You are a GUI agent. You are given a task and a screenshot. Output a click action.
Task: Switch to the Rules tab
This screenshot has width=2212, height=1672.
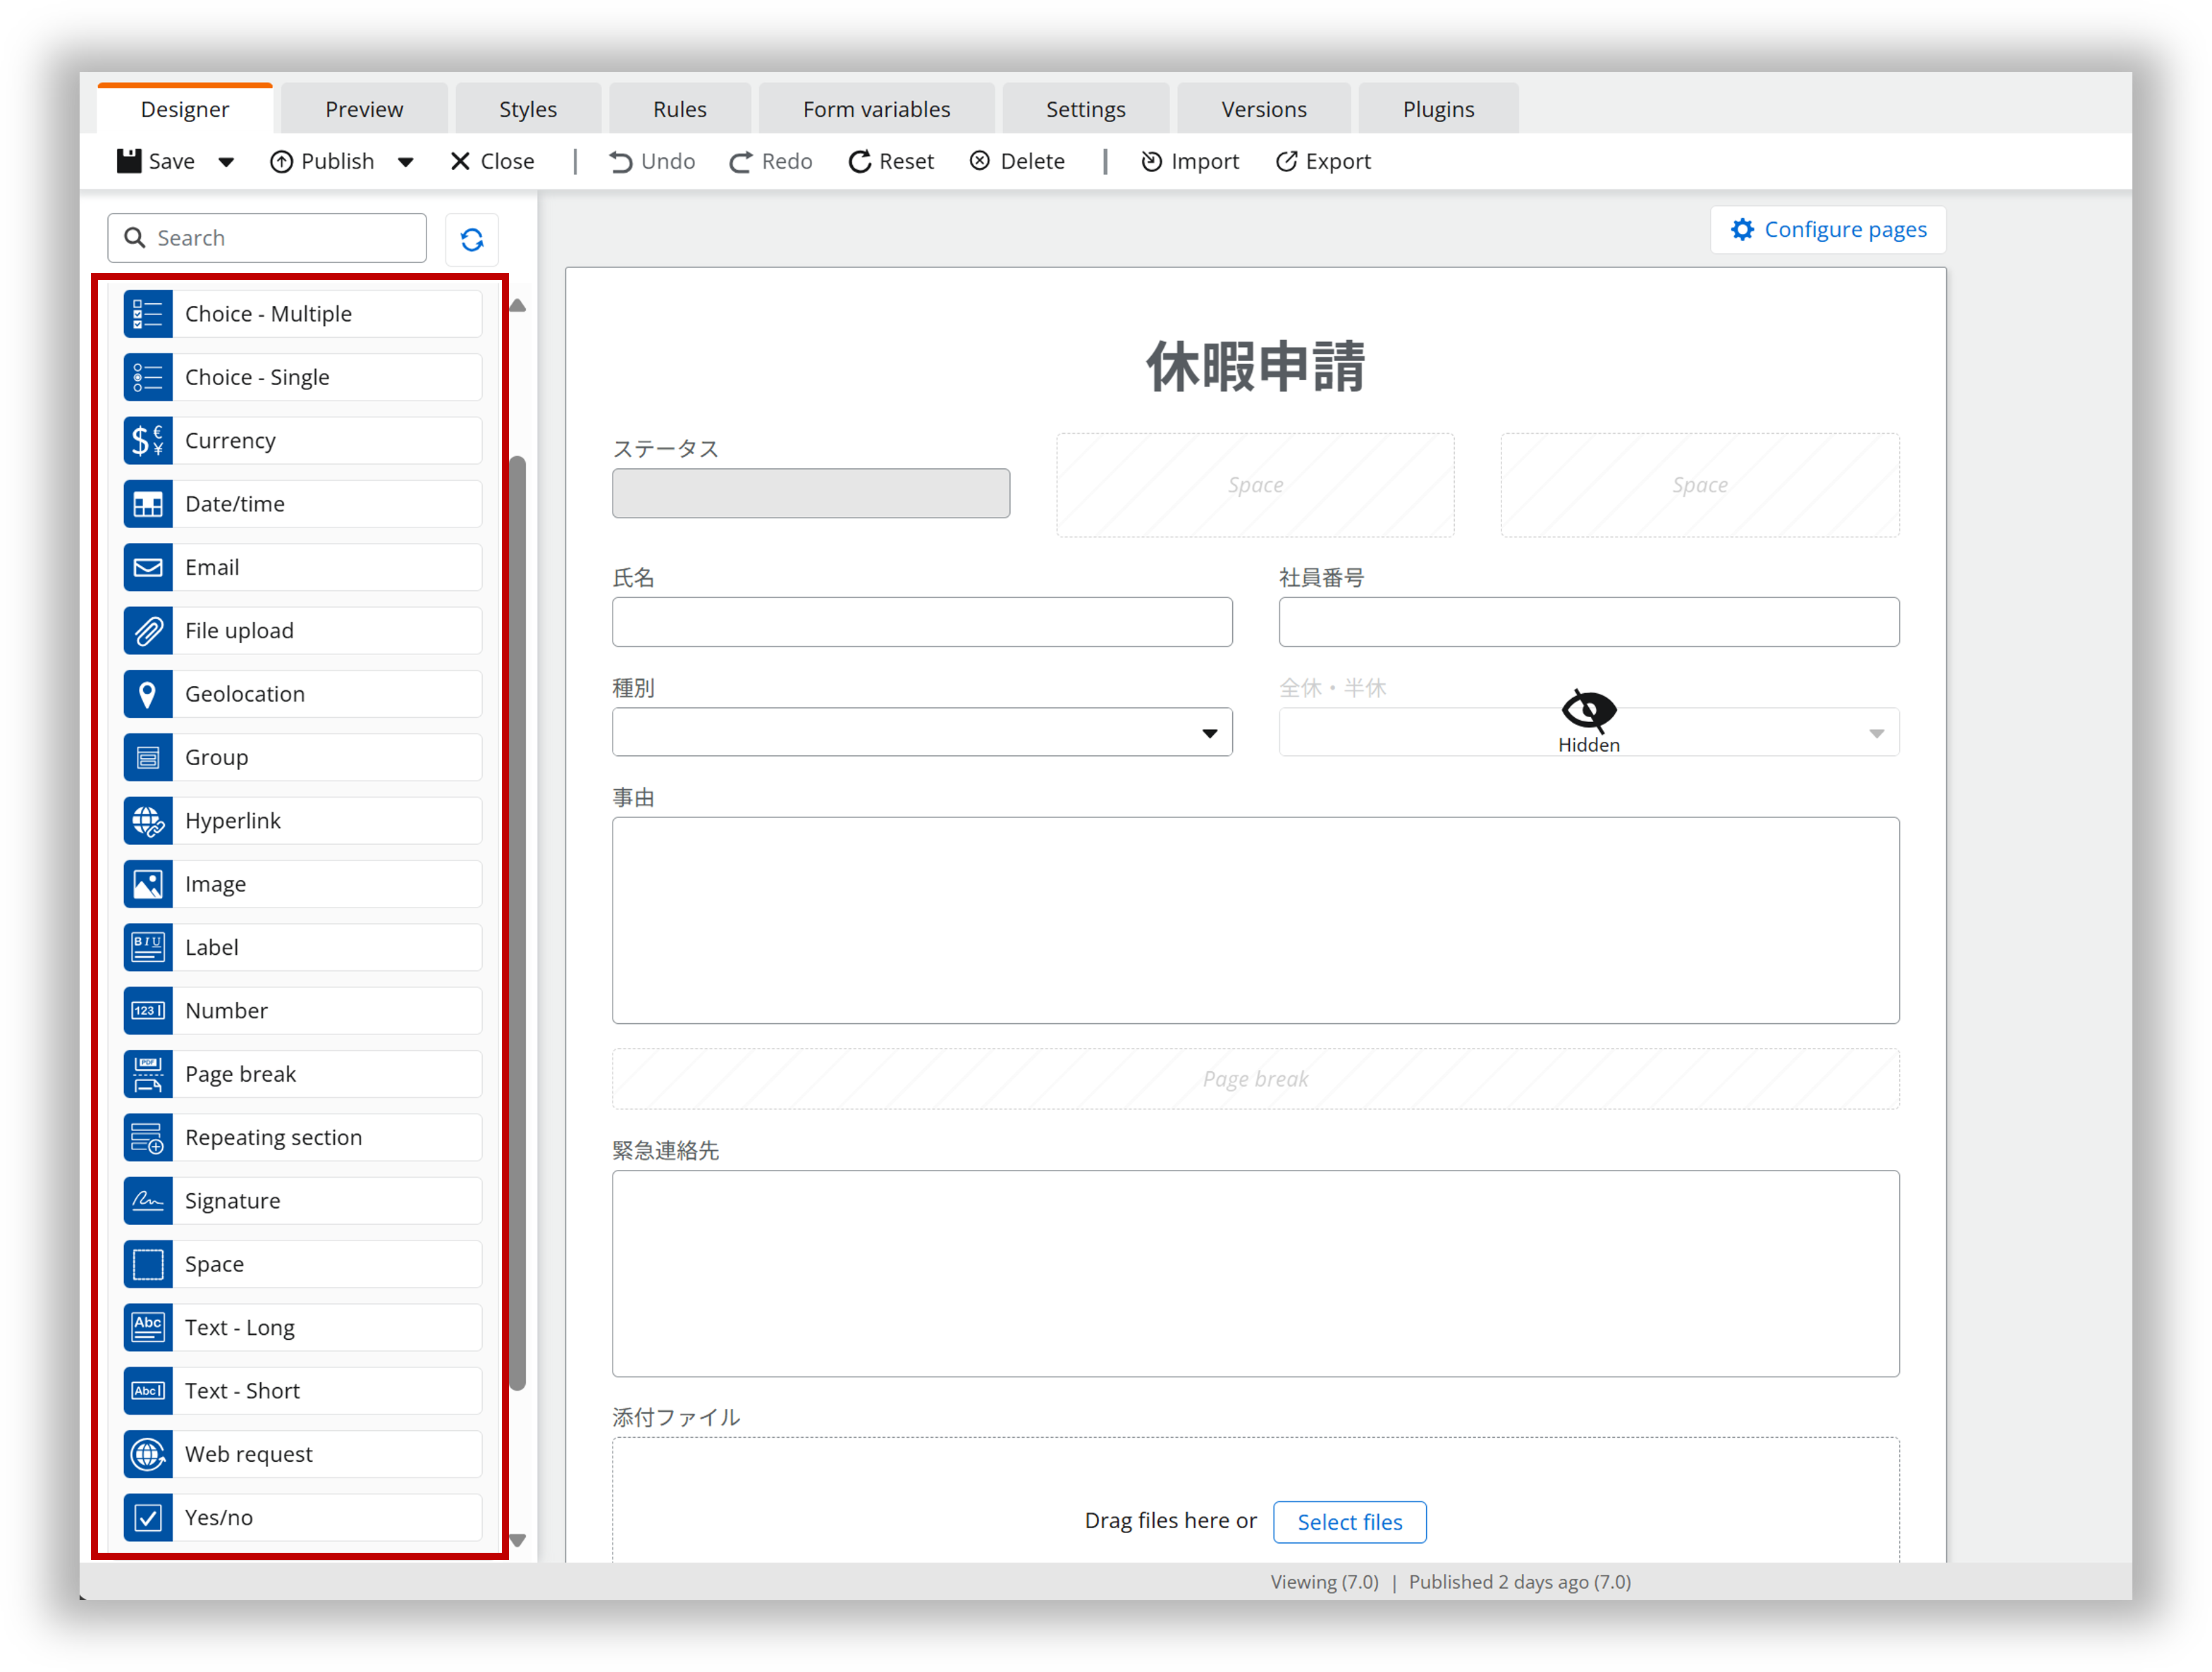pyautogui.click(x=679, y=108)
